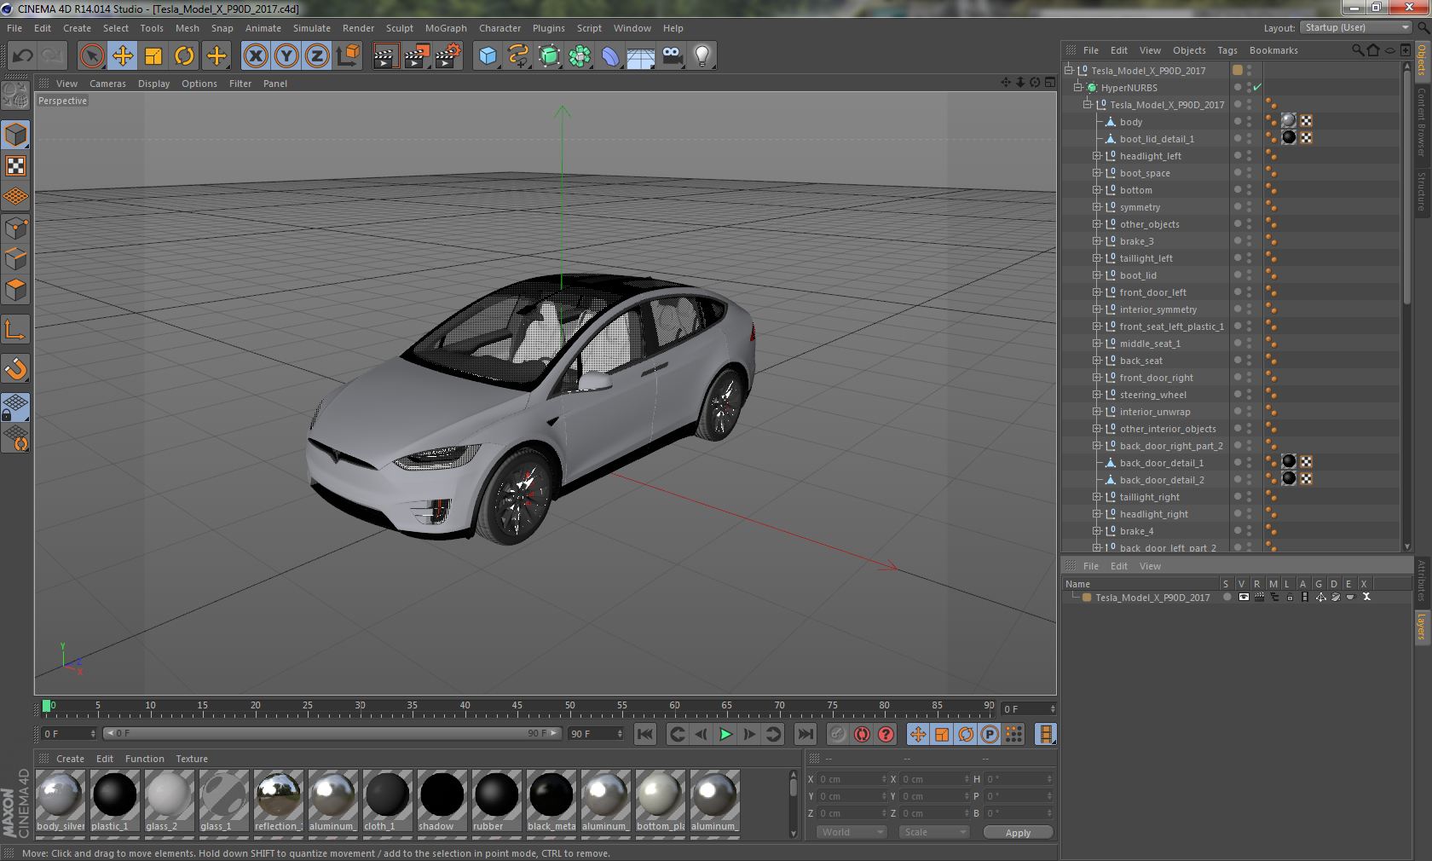Toggle the coordinate system icon
The image size is (1432, 861).
pos(349,56)
